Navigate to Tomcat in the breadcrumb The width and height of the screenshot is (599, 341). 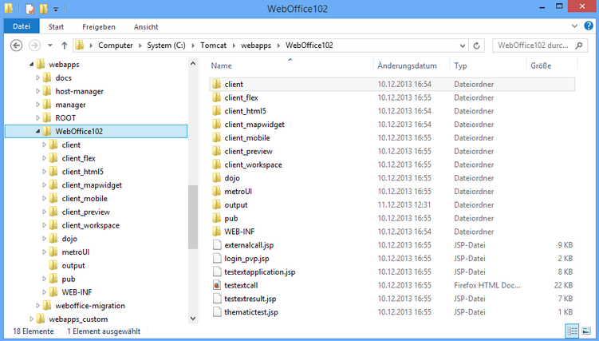tap(213, 45)
